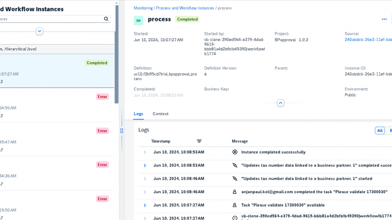The image size is (392, 220).
Task: Click the definition us10.f3b95cd7trial.bpapproval text
Action: pyautogui.click(x=165, y=76)
